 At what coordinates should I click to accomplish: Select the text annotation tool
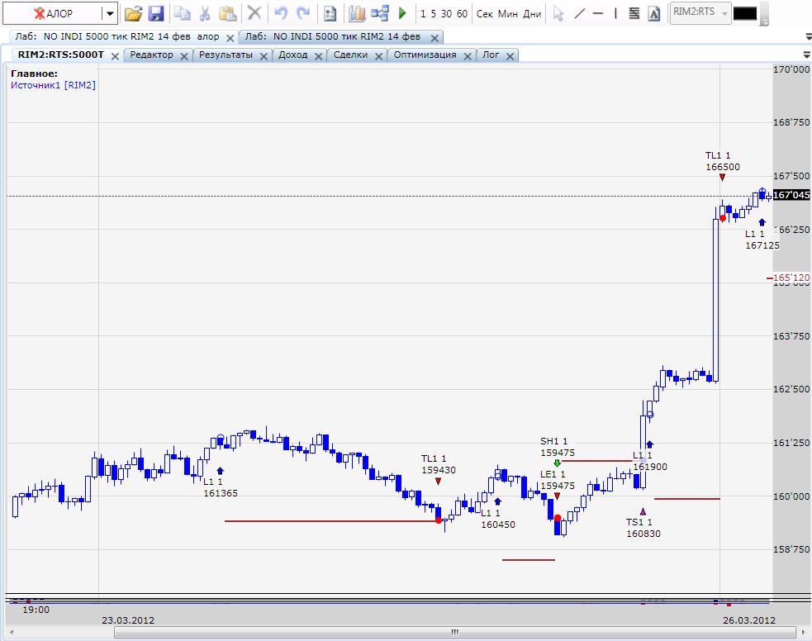click(654, 14)
